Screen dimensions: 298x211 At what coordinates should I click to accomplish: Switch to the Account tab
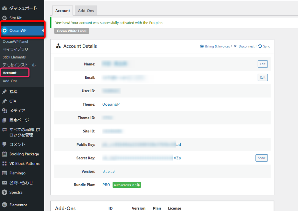pyautogui.click(x=63, y=11)
